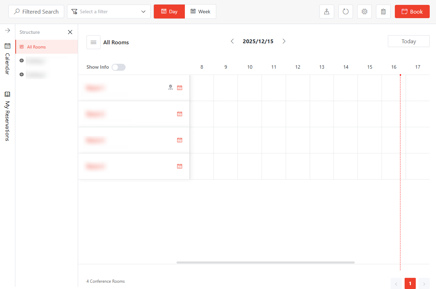Open settings with the gear icon
Image resolution: width=436 pixels, height=289 pixels.
pyautogui.click(x=364, y=12)
